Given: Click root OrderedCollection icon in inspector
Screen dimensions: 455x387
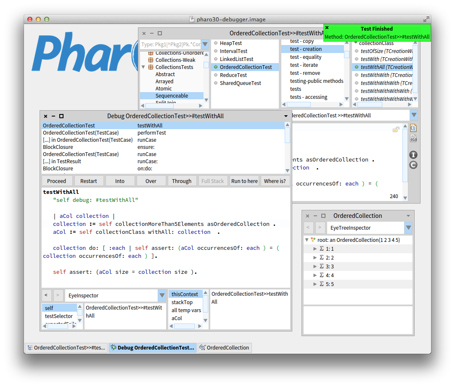Looking at the screenshot, I should click(313, 240).
